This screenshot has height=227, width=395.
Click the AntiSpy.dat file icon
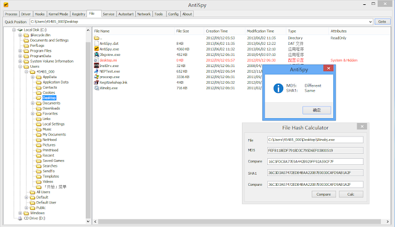click(x=96, y=44)
